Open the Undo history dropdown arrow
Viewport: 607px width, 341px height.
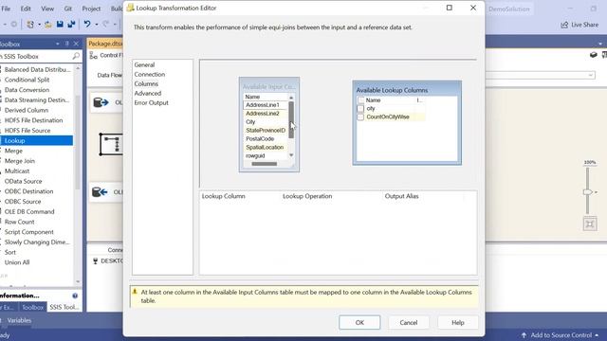[96, 25]
